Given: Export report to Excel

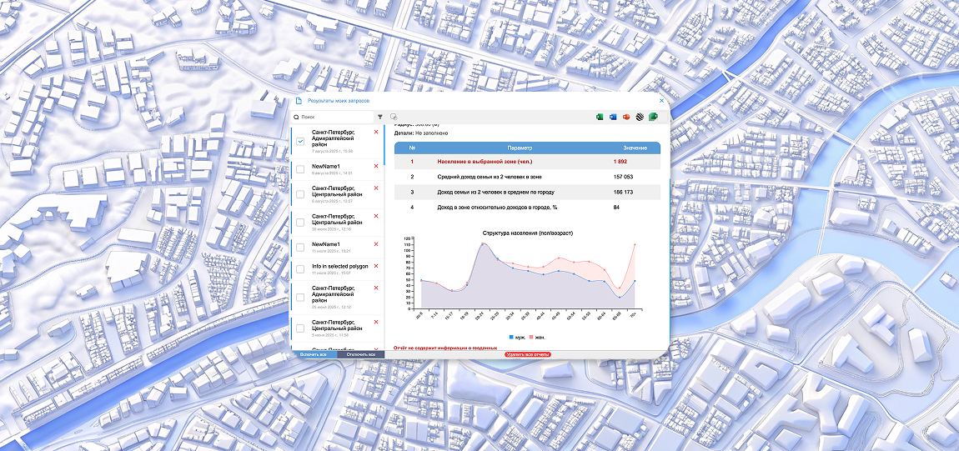Looking at the screenshot, I should coord(600,117).
